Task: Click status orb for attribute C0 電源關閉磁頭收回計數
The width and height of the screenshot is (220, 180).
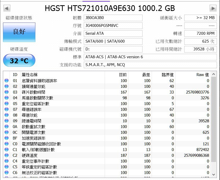Action: pos(7,144)
